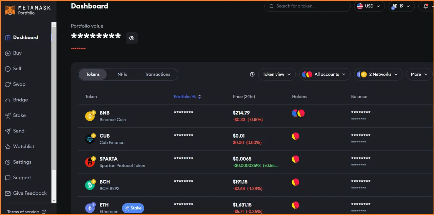Click the SPARTA price $0.0065

coord(242,159)
